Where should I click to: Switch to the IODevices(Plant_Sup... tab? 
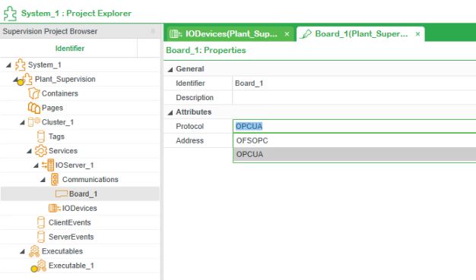click(230, 33)
